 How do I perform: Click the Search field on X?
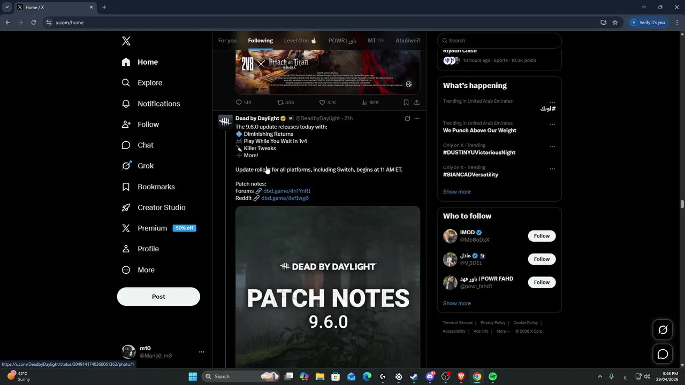[x=499, y=41]
